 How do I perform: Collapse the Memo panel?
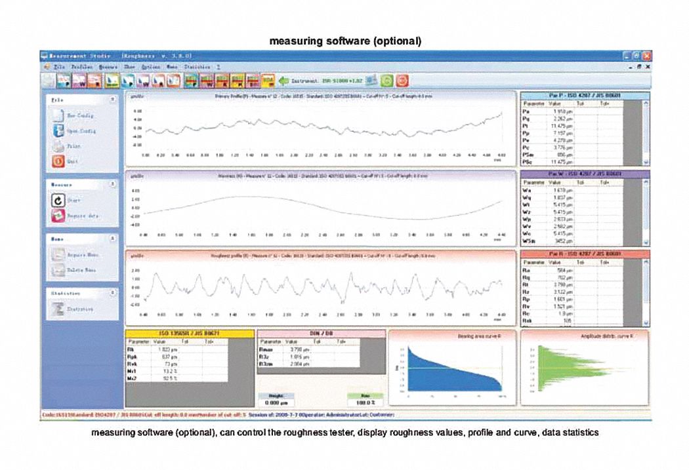tap(113, 238)
